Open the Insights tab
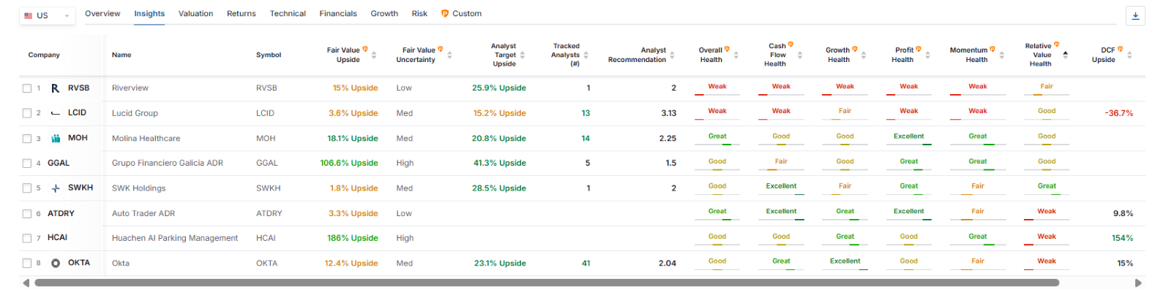 pos(149,14)
